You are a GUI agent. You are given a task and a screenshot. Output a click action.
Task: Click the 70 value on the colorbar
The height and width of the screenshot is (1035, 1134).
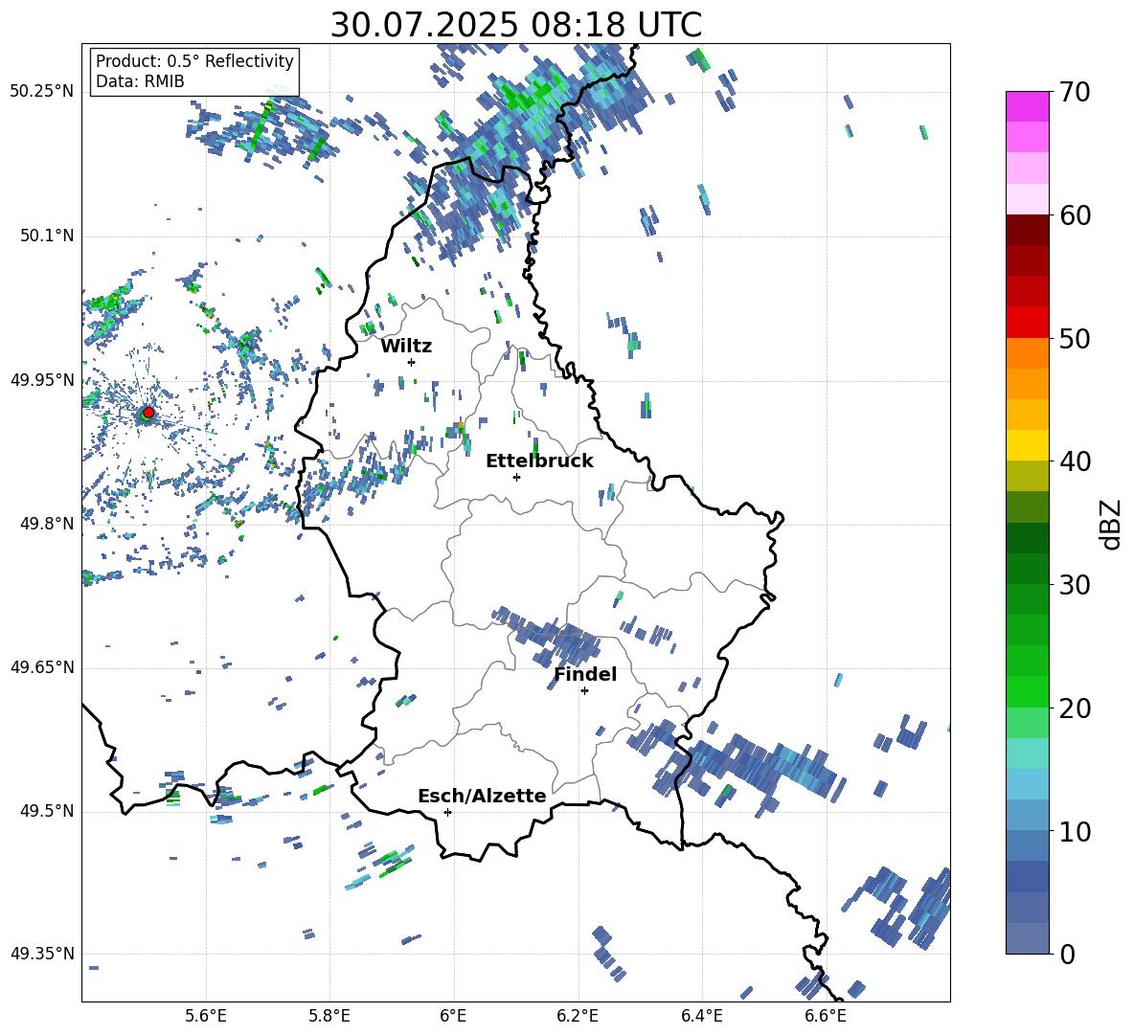[x=1076, y=93]
